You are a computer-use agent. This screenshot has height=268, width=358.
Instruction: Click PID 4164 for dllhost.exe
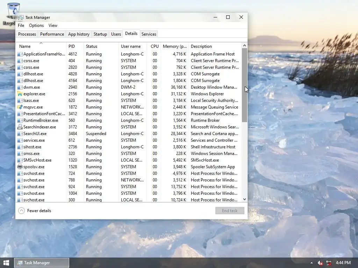tap(73, 81)
